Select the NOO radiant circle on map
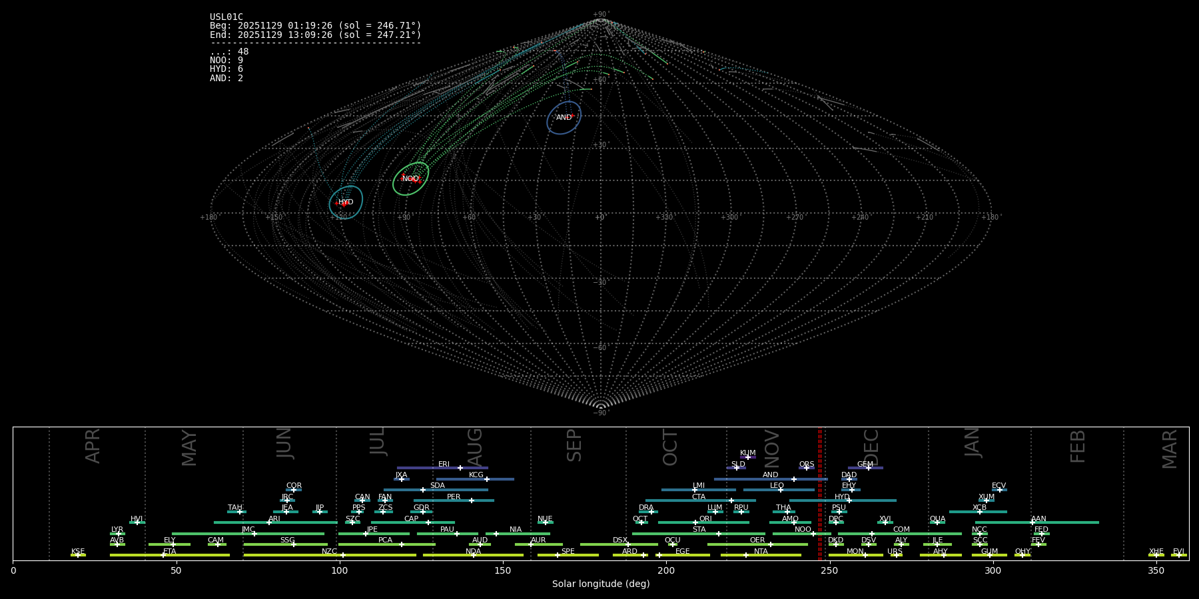The height and width of the screenshot is (599, 1199). pyautogui.click(x=410, y=178)
